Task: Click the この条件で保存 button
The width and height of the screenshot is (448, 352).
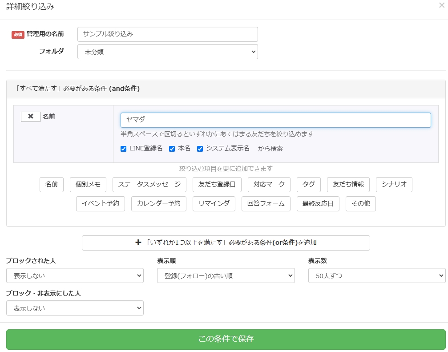Action: click(226, 339)
